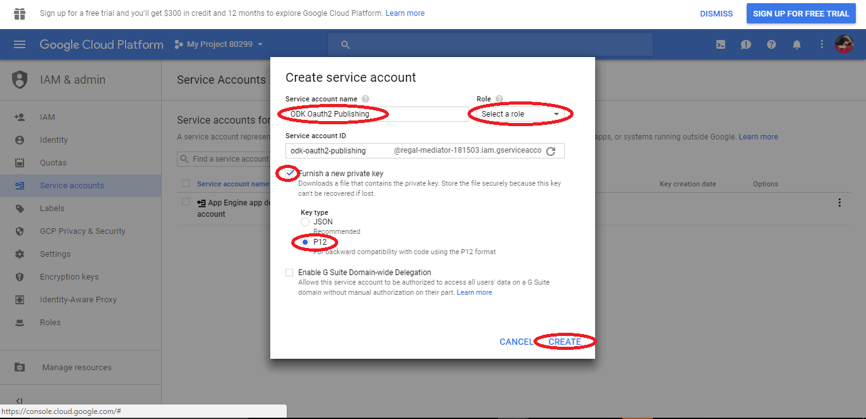866x419 pixels.
Task: Open Quotas page in sidebar
Action: click(x=53, y=162)
